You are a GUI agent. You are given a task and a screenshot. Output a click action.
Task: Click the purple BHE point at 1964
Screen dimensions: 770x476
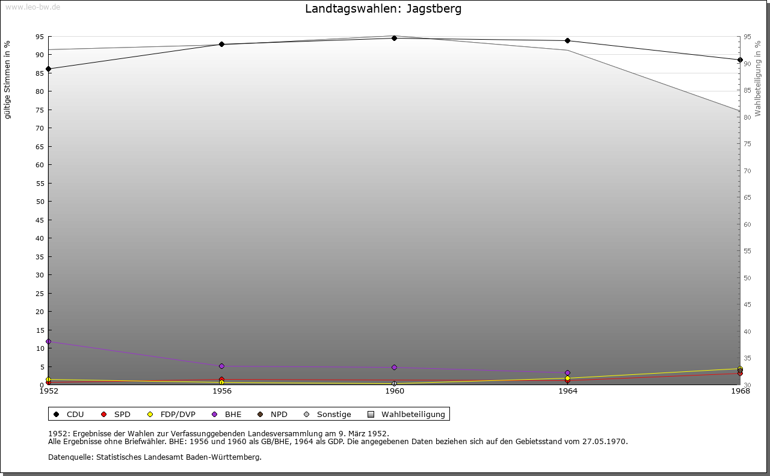point(567,372)
